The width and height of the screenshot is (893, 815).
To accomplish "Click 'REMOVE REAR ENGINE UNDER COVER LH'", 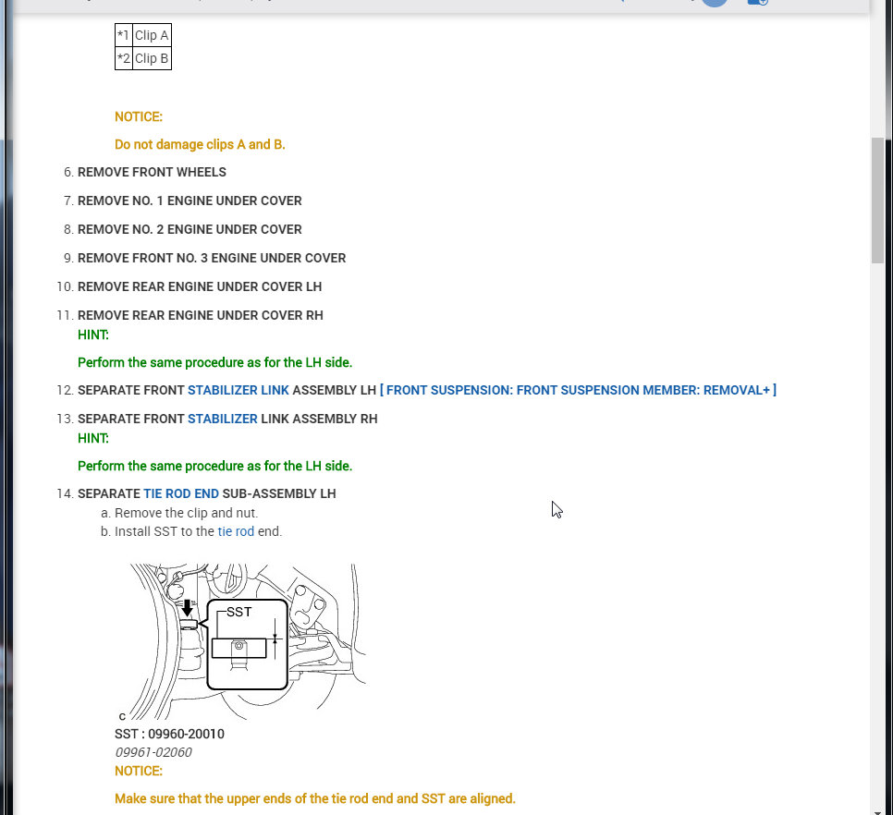I will (x=200, y=286).
